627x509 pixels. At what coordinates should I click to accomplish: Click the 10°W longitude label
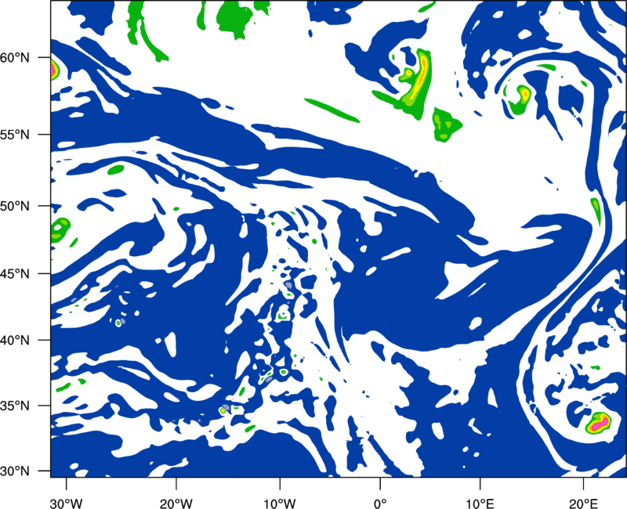pyautogui.click(x=280, y=504)
